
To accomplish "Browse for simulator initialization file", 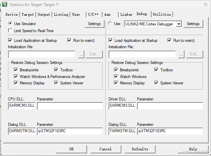I will click(x=81, y=54).
